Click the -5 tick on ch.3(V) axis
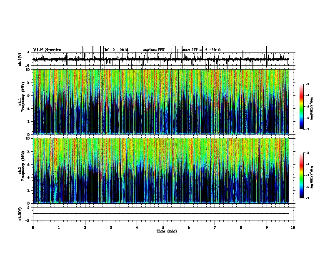This screenshot has height=255, width=330. pos(28,220)
